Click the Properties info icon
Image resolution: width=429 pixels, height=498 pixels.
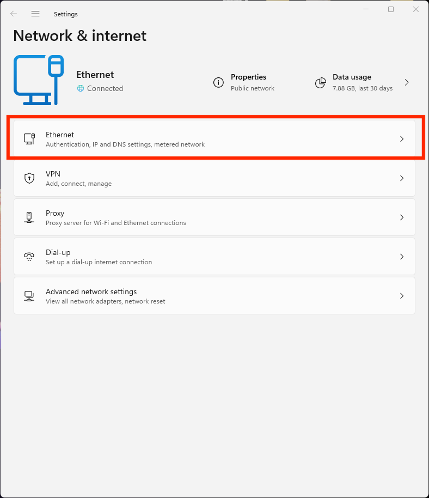pyautogui.click(x=218, y=83)
